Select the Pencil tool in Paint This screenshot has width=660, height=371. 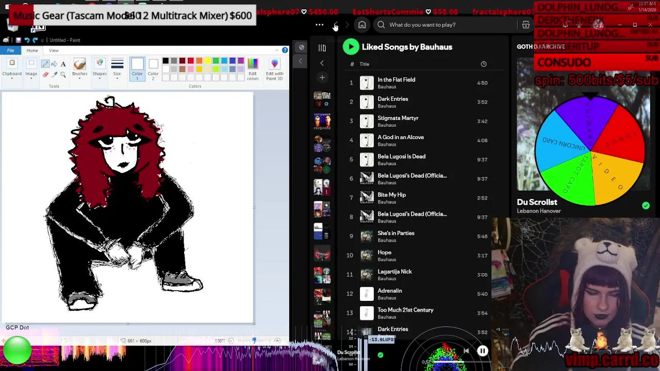(x=45, y=64)
